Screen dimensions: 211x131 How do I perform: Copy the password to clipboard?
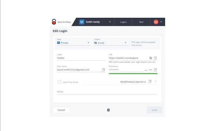(x=155, y=70)
